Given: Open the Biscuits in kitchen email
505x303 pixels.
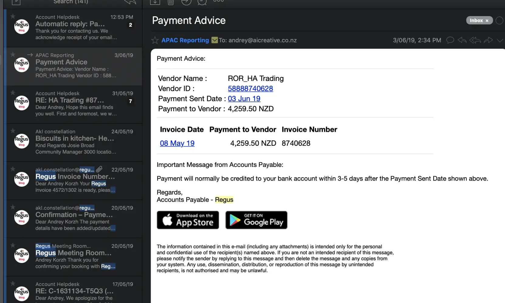Looking at the screenshot, I should point(74,142).
